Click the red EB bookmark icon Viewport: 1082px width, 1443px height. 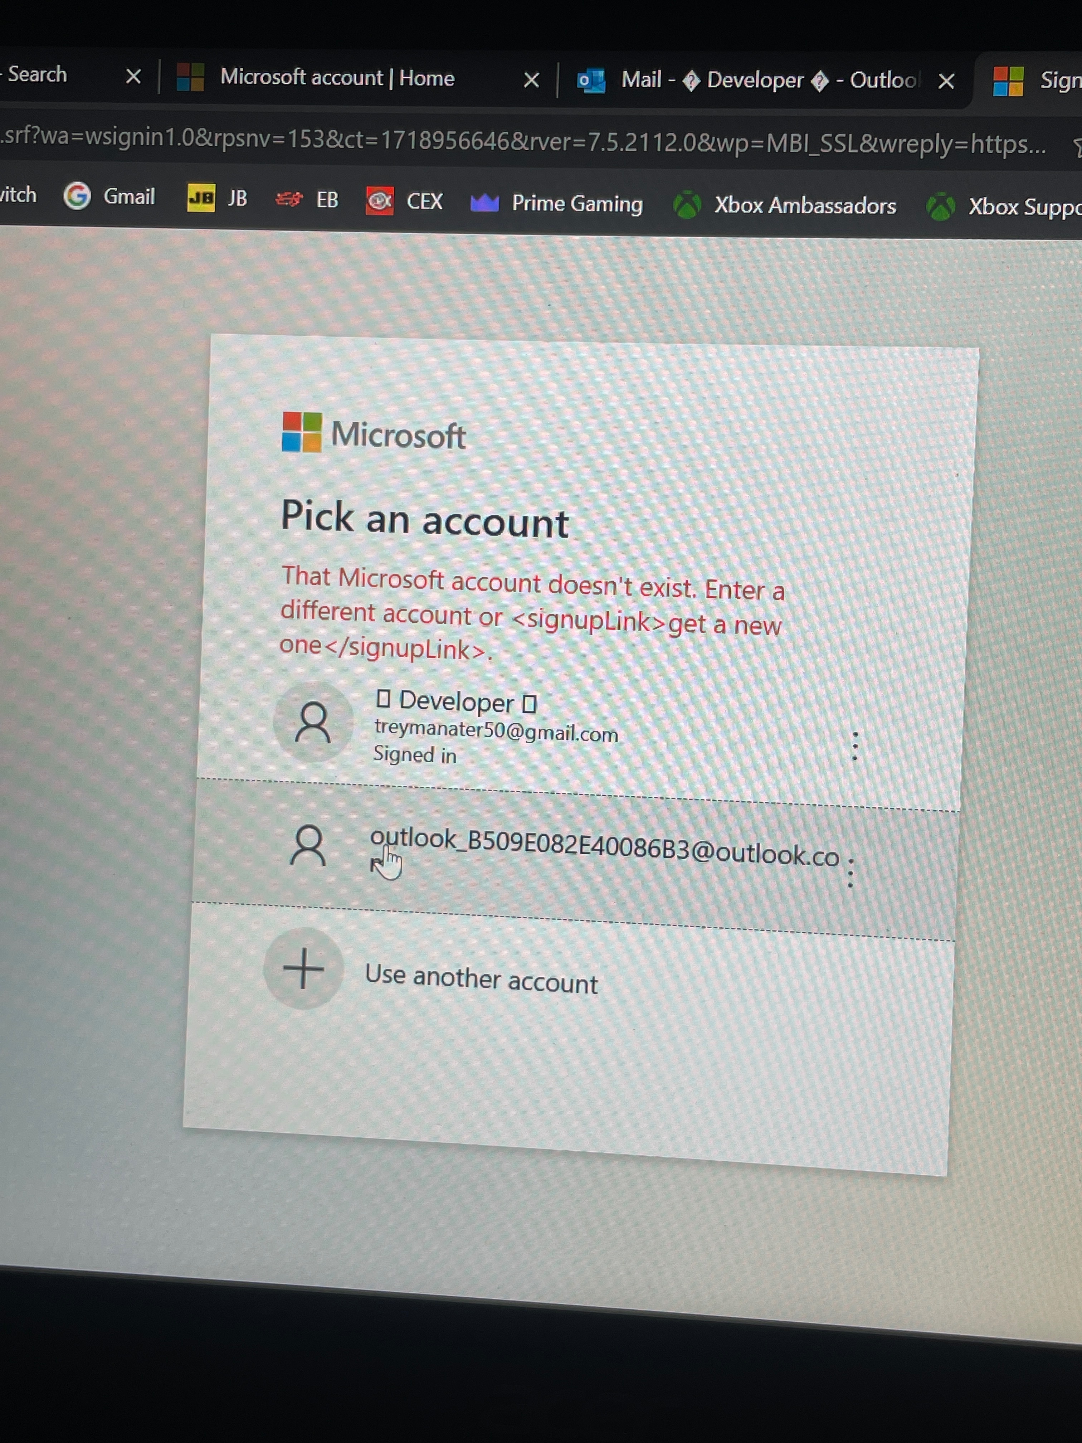tap(289, 199)
